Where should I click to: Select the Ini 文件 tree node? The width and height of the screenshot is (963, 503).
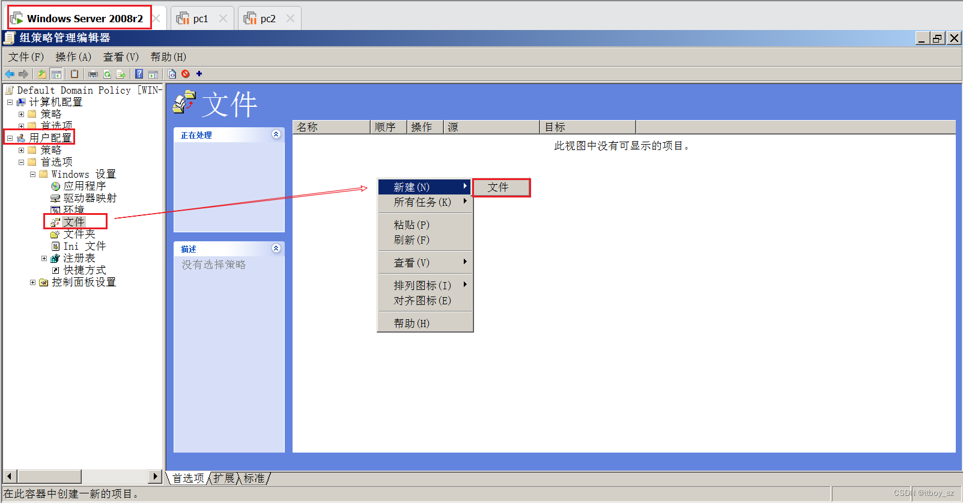tap(85, 246)
